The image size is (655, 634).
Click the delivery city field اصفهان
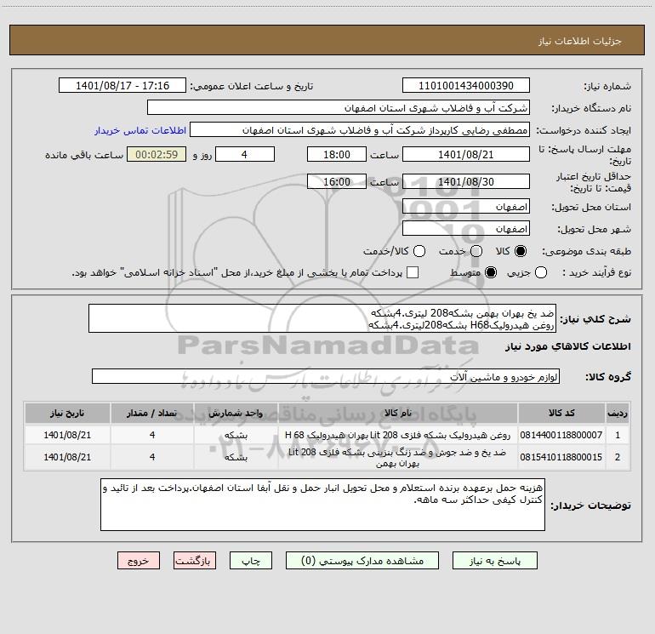(x=466, y=228)
